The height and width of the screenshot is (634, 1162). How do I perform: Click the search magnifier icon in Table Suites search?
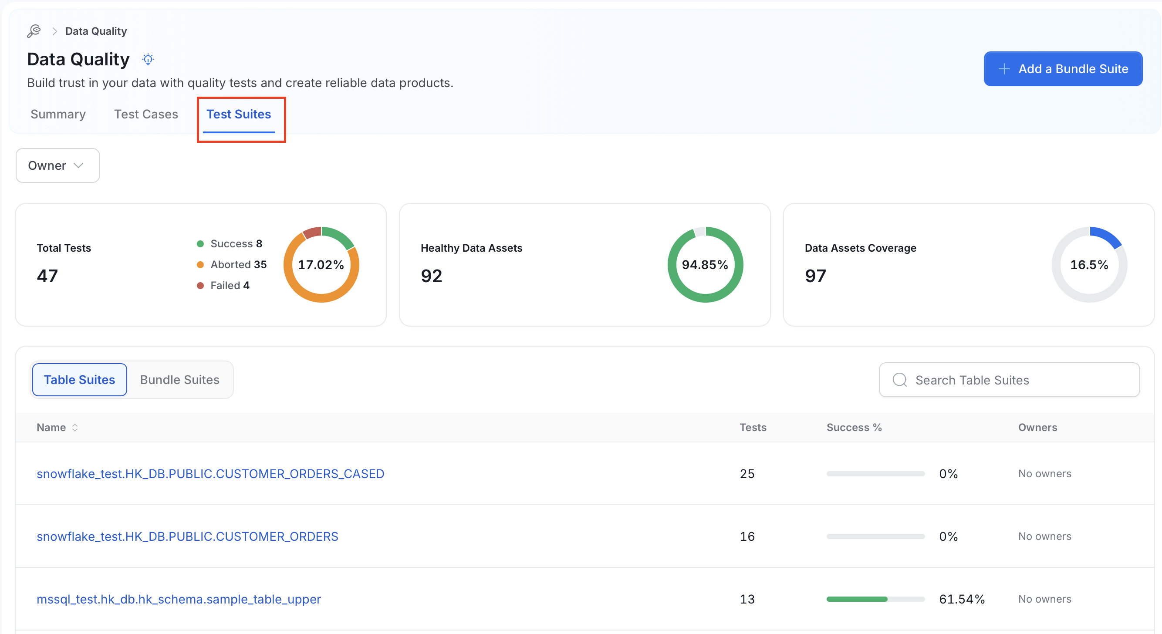(899, 380)
